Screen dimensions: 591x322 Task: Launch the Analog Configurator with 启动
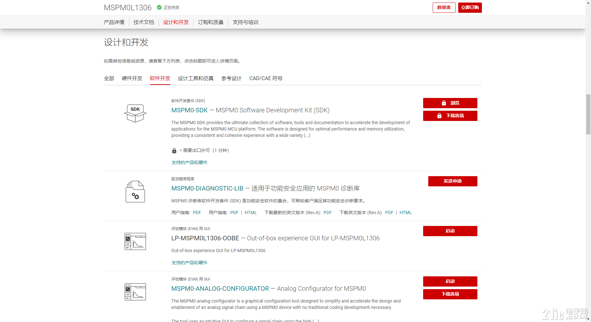[450, 281]
